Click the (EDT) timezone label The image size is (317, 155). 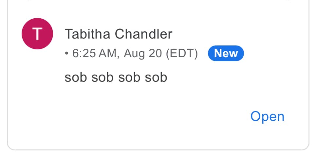(x=182, y=54)
